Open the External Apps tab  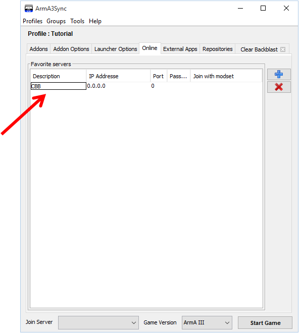point(180,49)
